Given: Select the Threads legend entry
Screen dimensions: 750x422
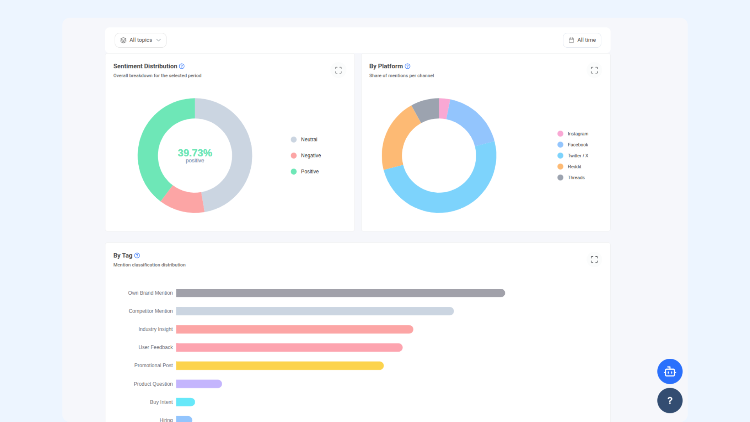Looking at the screenshot, I should click(571, 177).
